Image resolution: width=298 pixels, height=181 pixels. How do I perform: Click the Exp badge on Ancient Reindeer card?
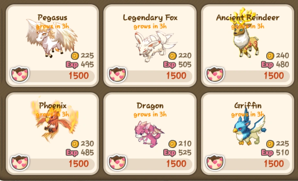268,65
